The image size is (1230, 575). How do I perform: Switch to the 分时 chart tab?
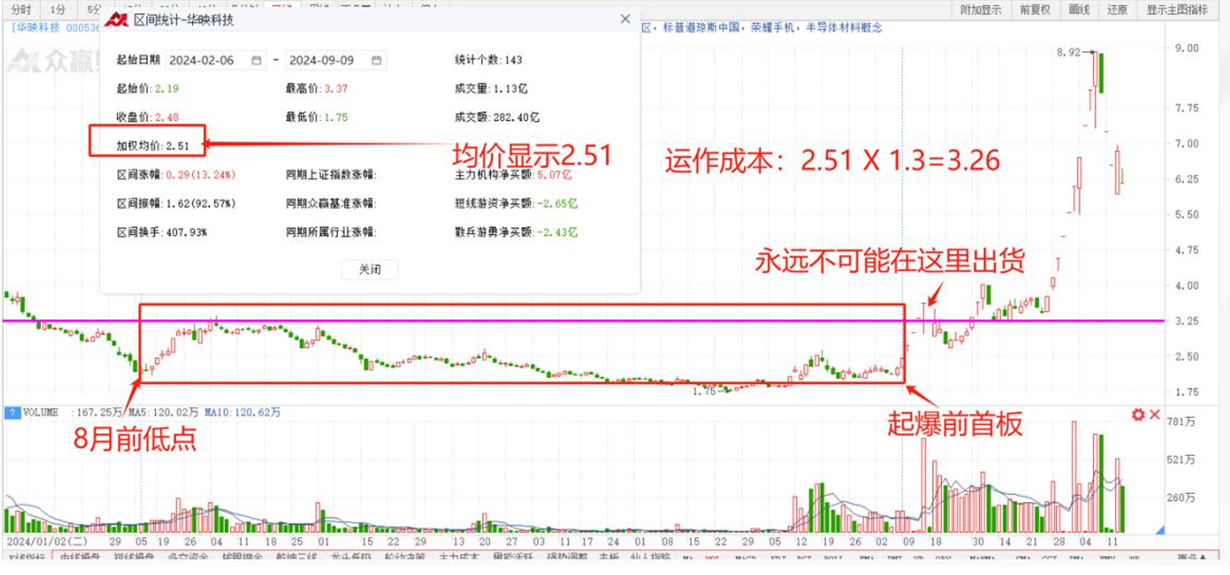coord(21,10)
